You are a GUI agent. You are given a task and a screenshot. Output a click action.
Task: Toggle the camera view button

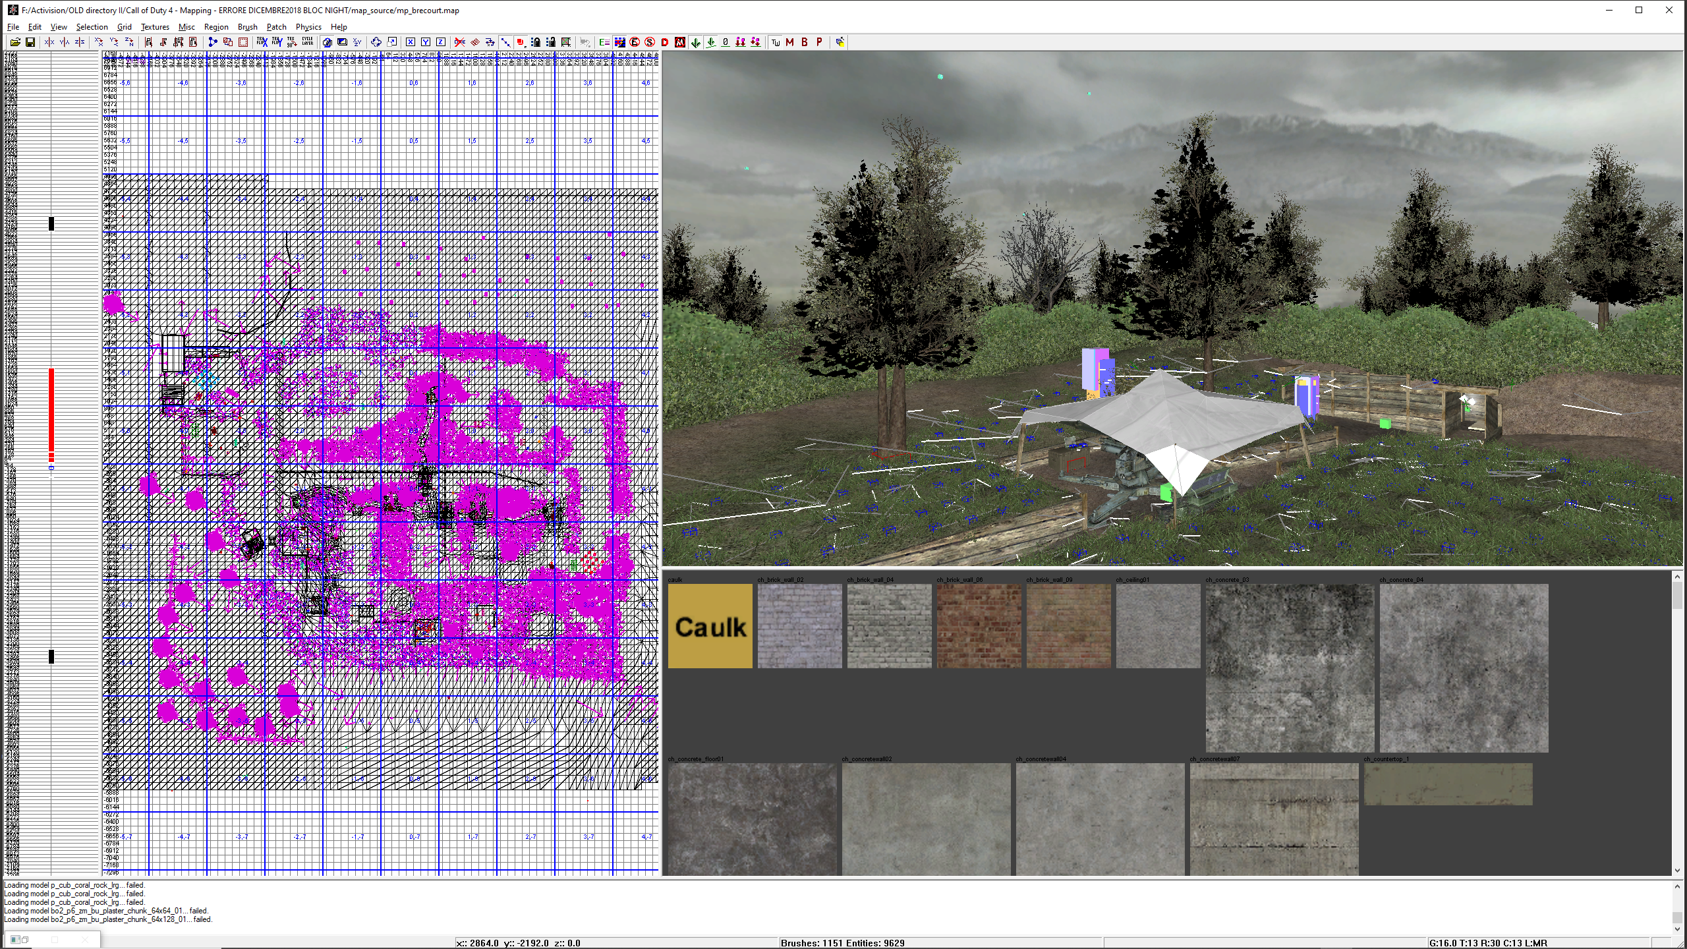(x=327, y=42)
